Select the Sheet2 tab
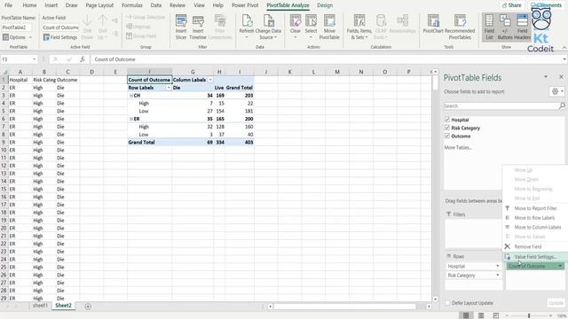The height and width of the screenshot is (319, 568). point(63,306)
